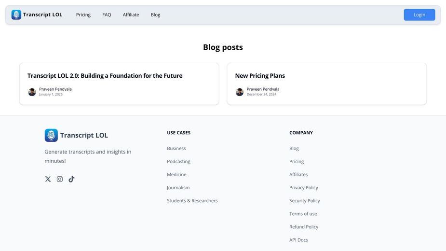Screen dimensions: 446x251
Task: Click the Transcript LOL header logo icon
Action: [16, 14]
